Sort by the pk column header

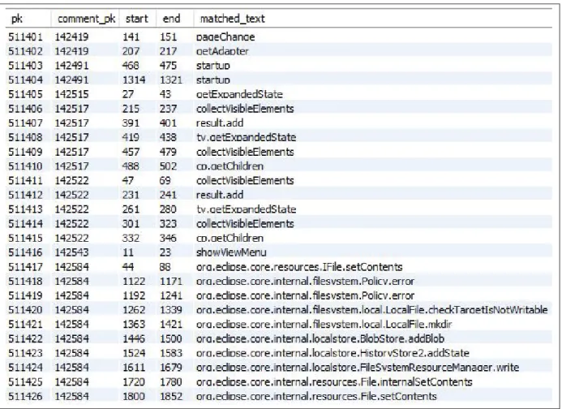(x=17, y=19)
